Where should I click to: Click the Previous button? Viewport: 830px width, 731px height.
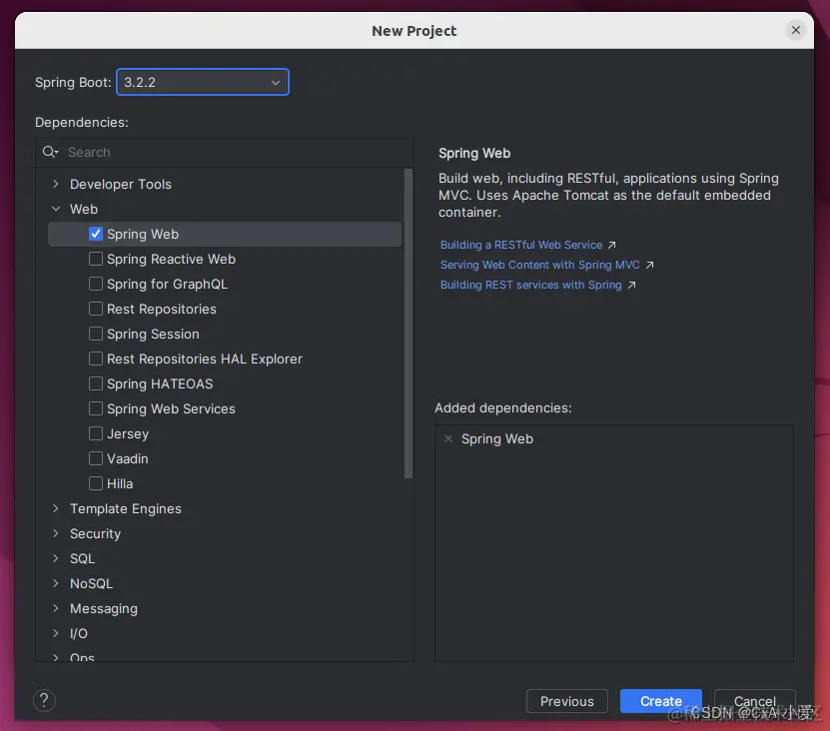coord(567,701)
